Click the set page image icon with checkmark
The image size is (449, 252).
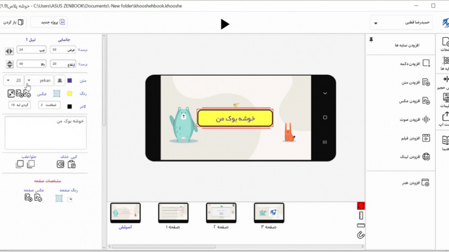[38, 197]
